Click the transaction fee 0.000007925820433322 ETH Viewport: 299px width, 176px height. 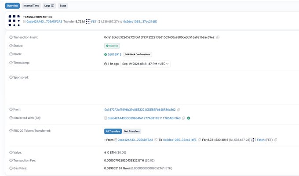[x=124, y=161]
